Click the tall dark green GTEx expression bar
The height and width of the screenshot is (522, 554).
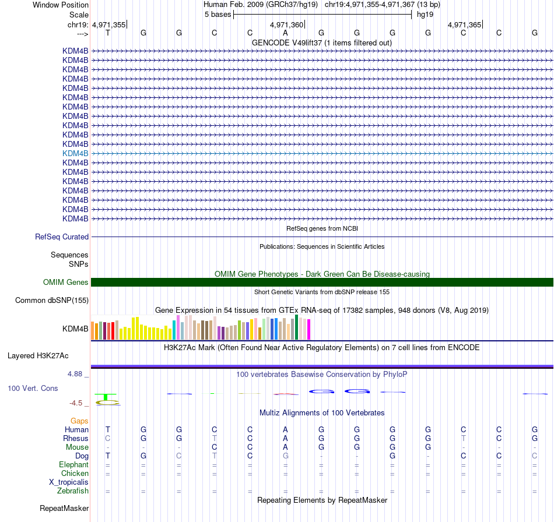(297, 327)
